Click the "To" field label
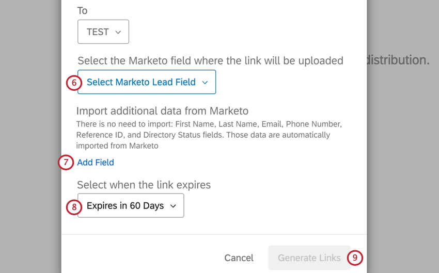The width and height of the screenshot is (439, 273). (x=82, y=11)
